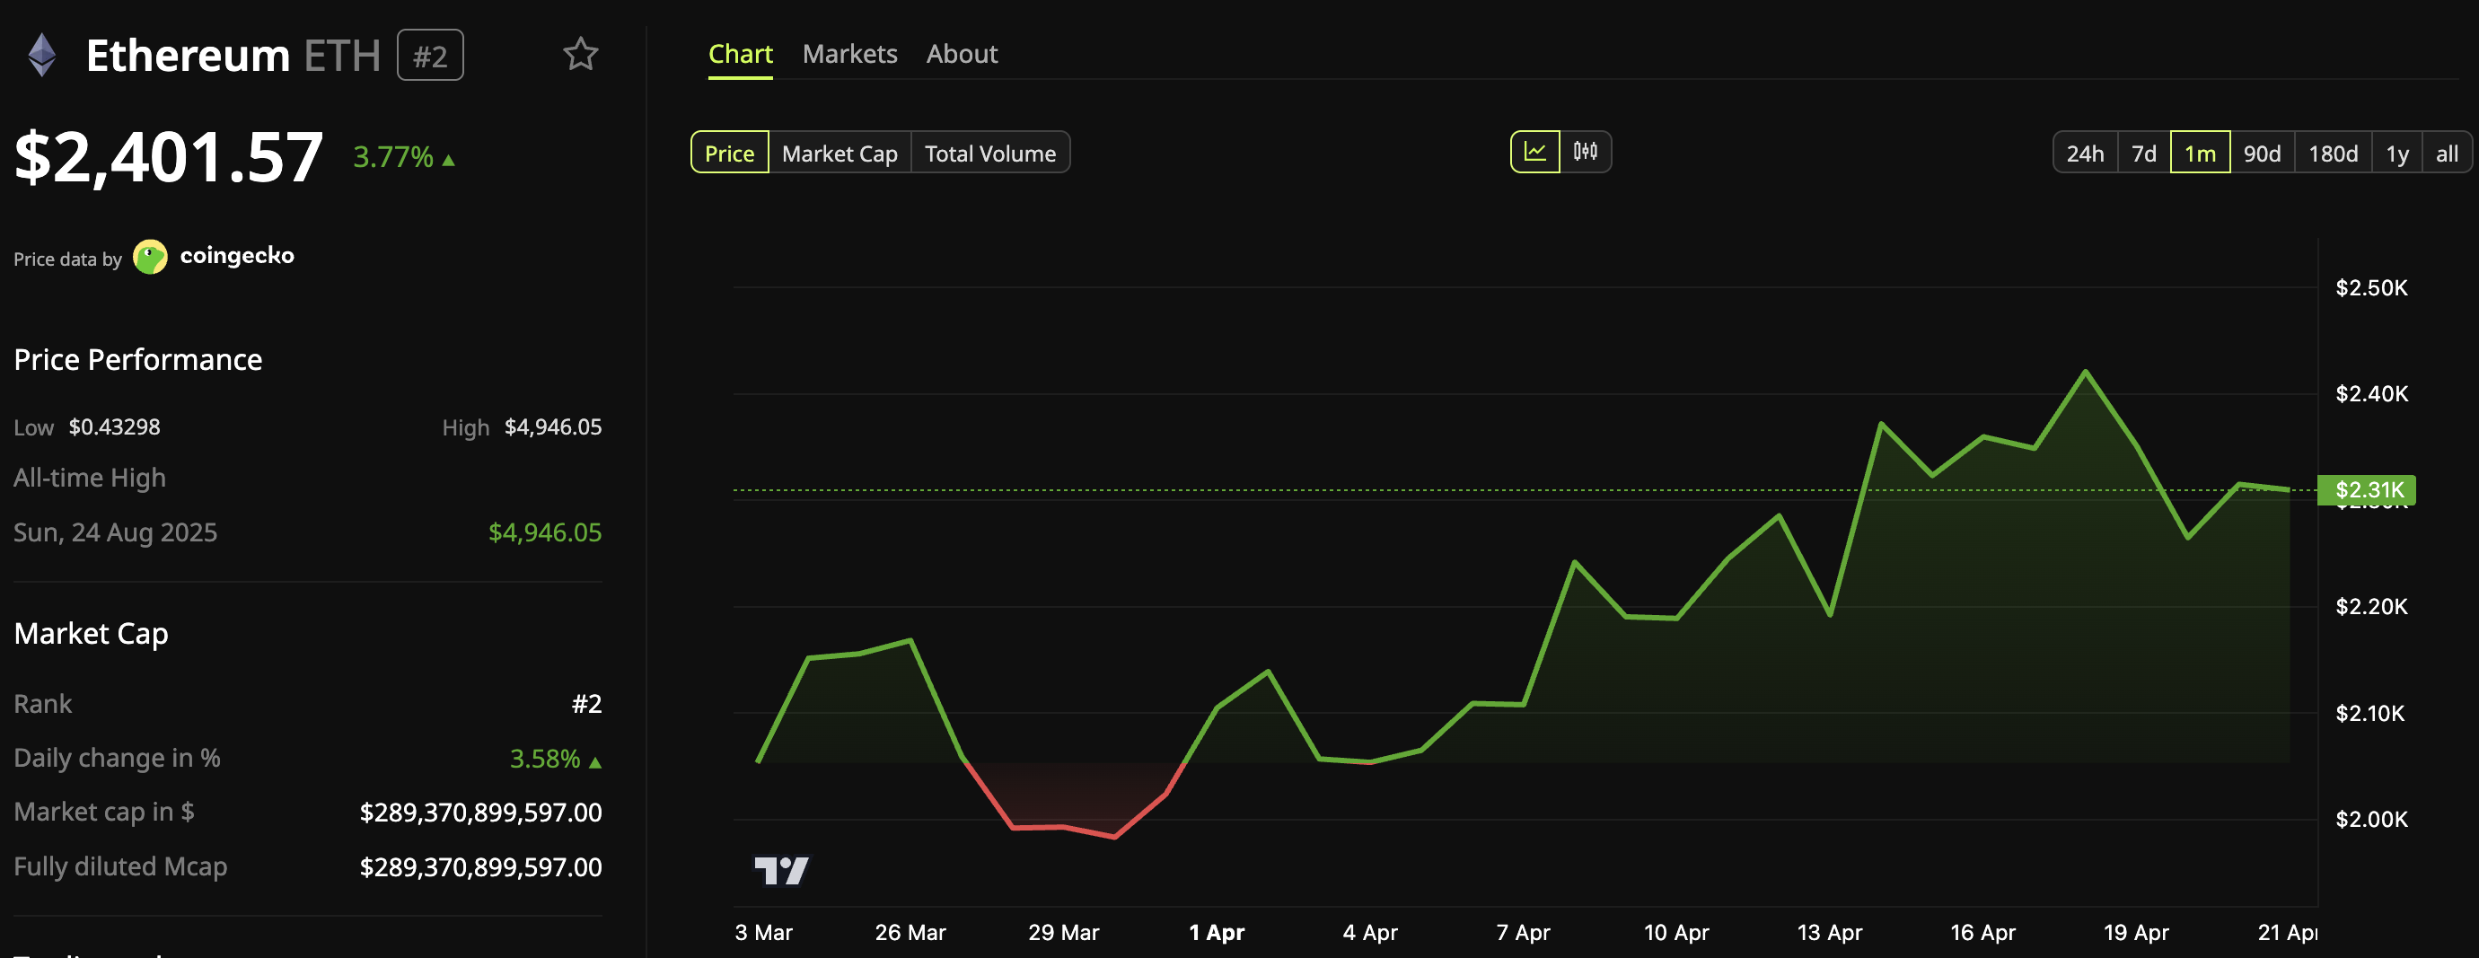Click the #2 rank badge

(x=429, y=55)
